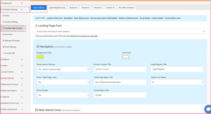Click the Landing Page Content page icon
Viewport: 211px width, 114px height.
click(4, 28)
